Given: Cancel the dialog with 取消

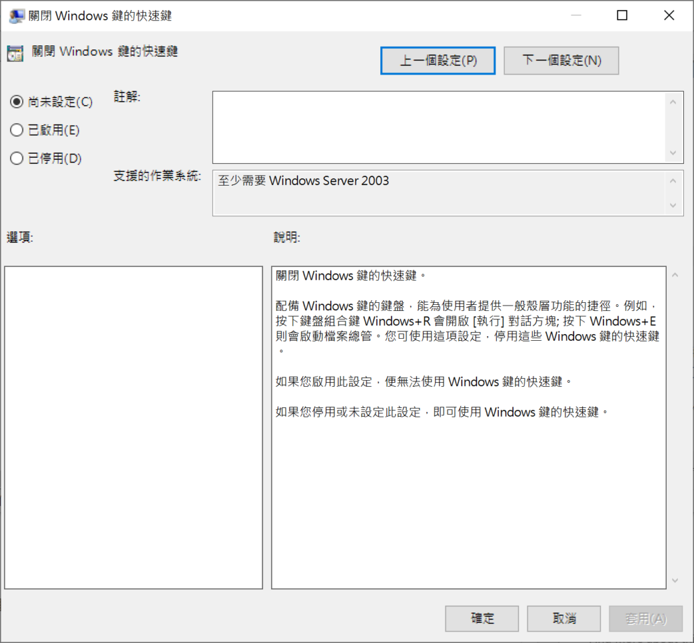Looking at the screenshot, I should coord(564,618).
